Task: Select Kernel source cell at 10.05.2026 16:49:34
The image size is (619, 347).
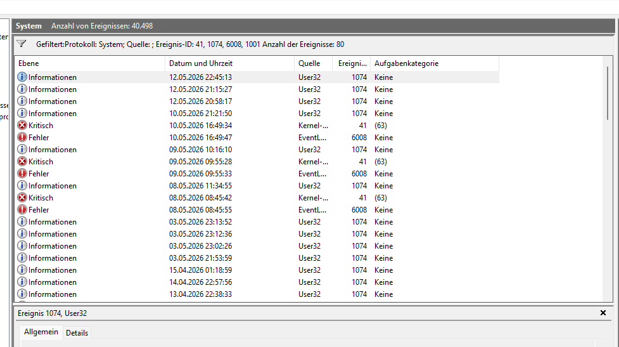Action: coord(313,125)
